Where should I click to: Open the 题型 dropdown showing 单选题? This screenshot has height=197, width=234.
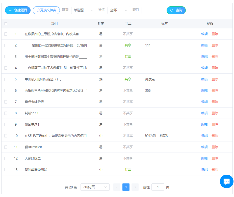click(x=84, y=10)
